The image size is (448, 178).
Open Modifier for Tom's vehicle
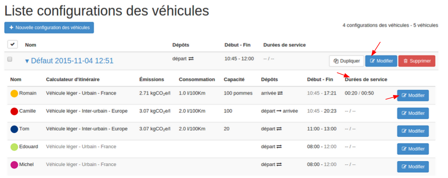(x=412, y=131)
